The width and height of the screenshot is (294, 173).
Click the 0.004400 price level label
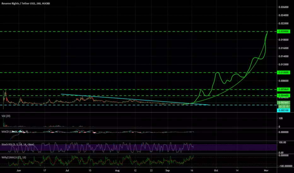283,95
